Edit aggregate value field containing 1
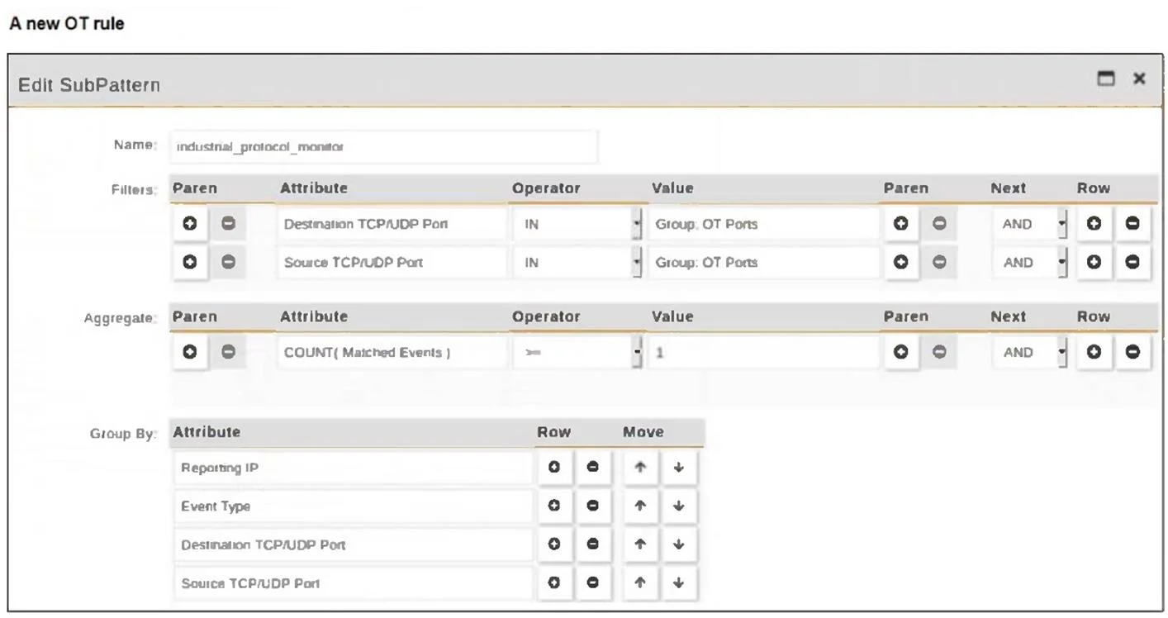1168x618 pixels. click(764, 352)
